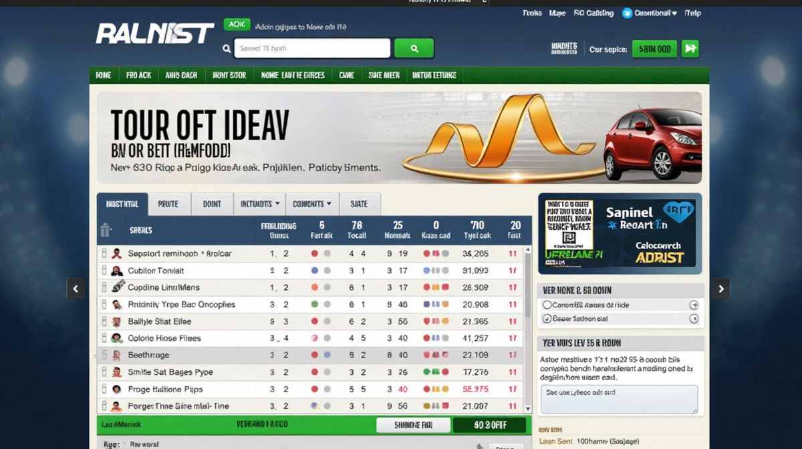Select the SIATE tab
Screen dimensions: 802x449
360,204
